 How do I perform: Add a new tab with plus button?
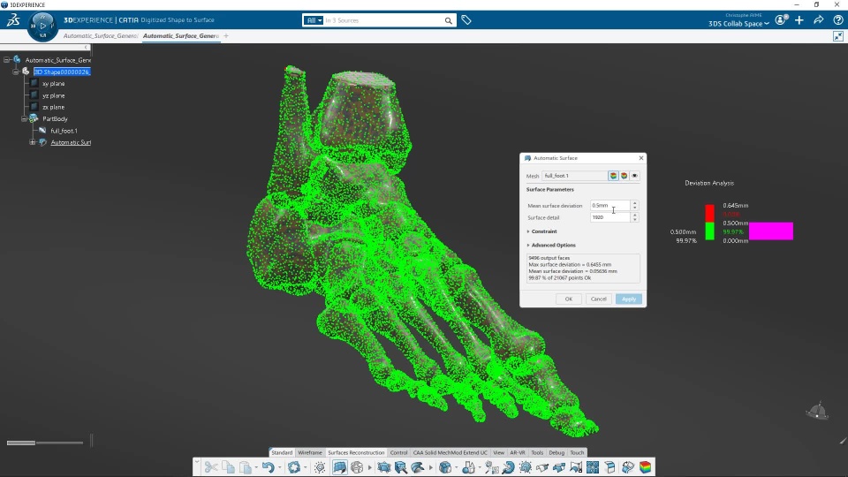[x=226, y=36]
